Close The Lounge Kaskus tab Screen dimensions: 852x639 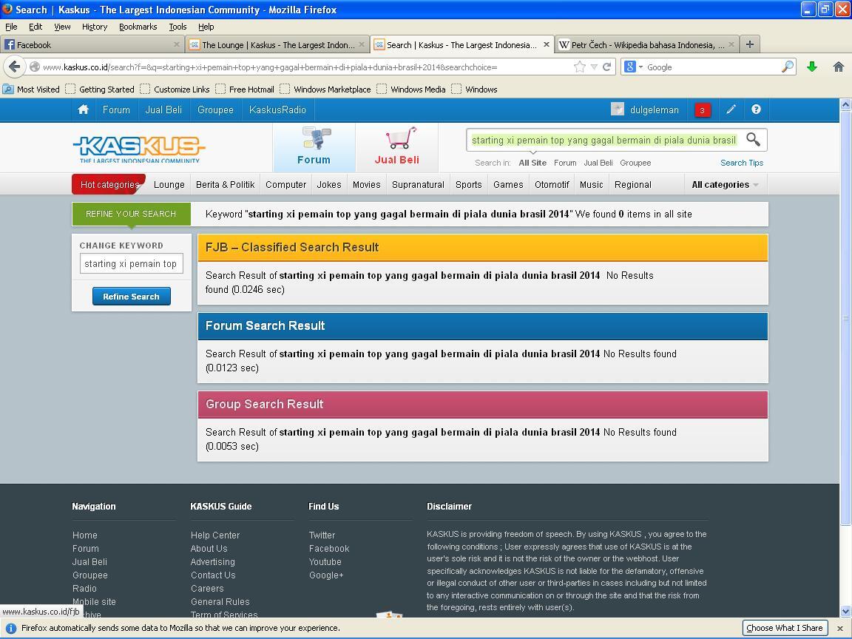[362, 44]
